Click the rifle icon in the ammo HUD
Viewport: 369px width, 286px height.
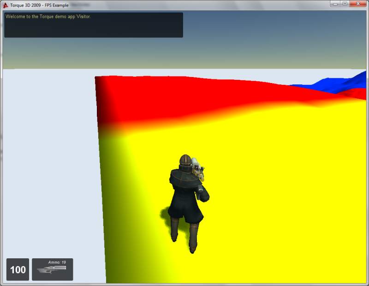[52, 271]
